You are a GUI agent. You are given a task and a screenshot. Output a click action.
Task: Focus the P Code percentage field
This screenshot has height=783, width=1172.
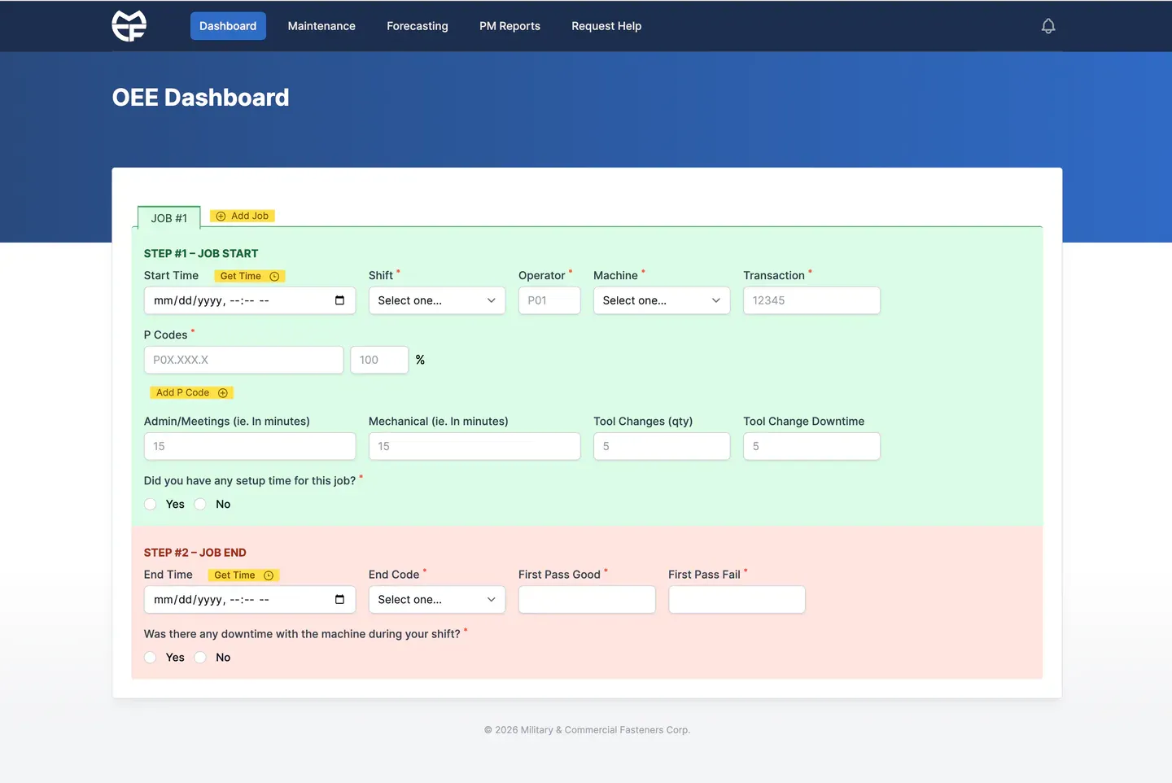pyautogui.click(x=379, y=360)
